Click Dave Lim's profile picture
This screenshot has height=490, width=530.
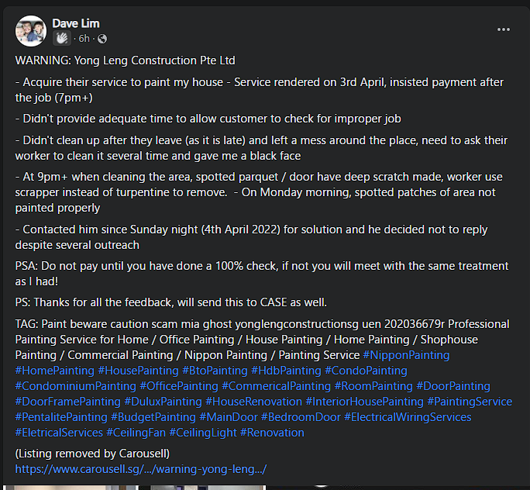[x=31, y=31]
